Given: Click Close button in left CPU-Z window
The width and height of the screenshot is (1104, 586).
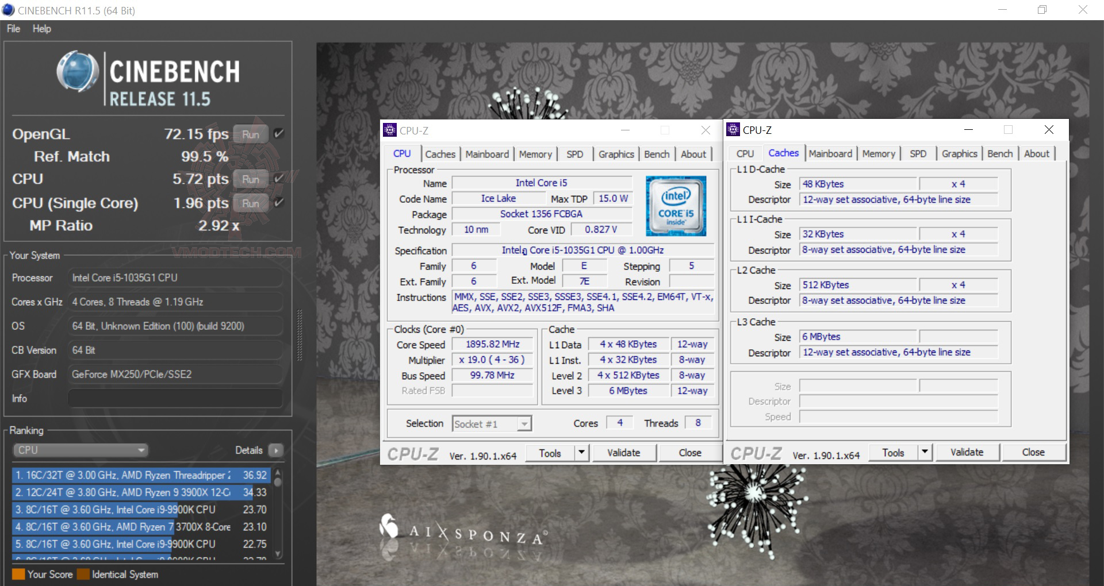Looking at the screenshot, I should [x=690, y=453].
